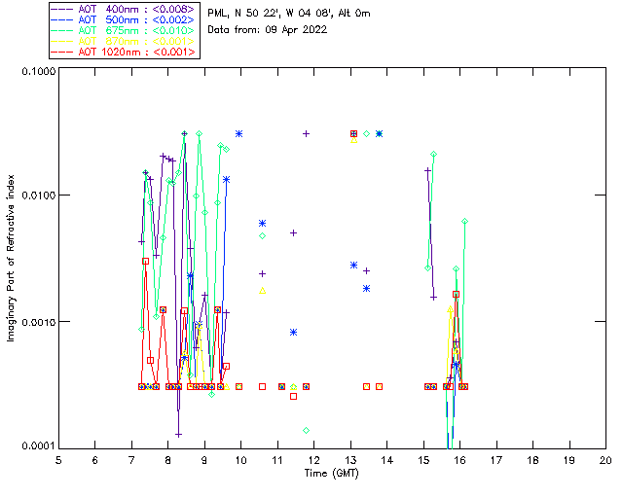The image size is (623, 498).
Task: Click the 'Time (GMT)' axis label
Action: pyautogui.click(x=331, y=474)
